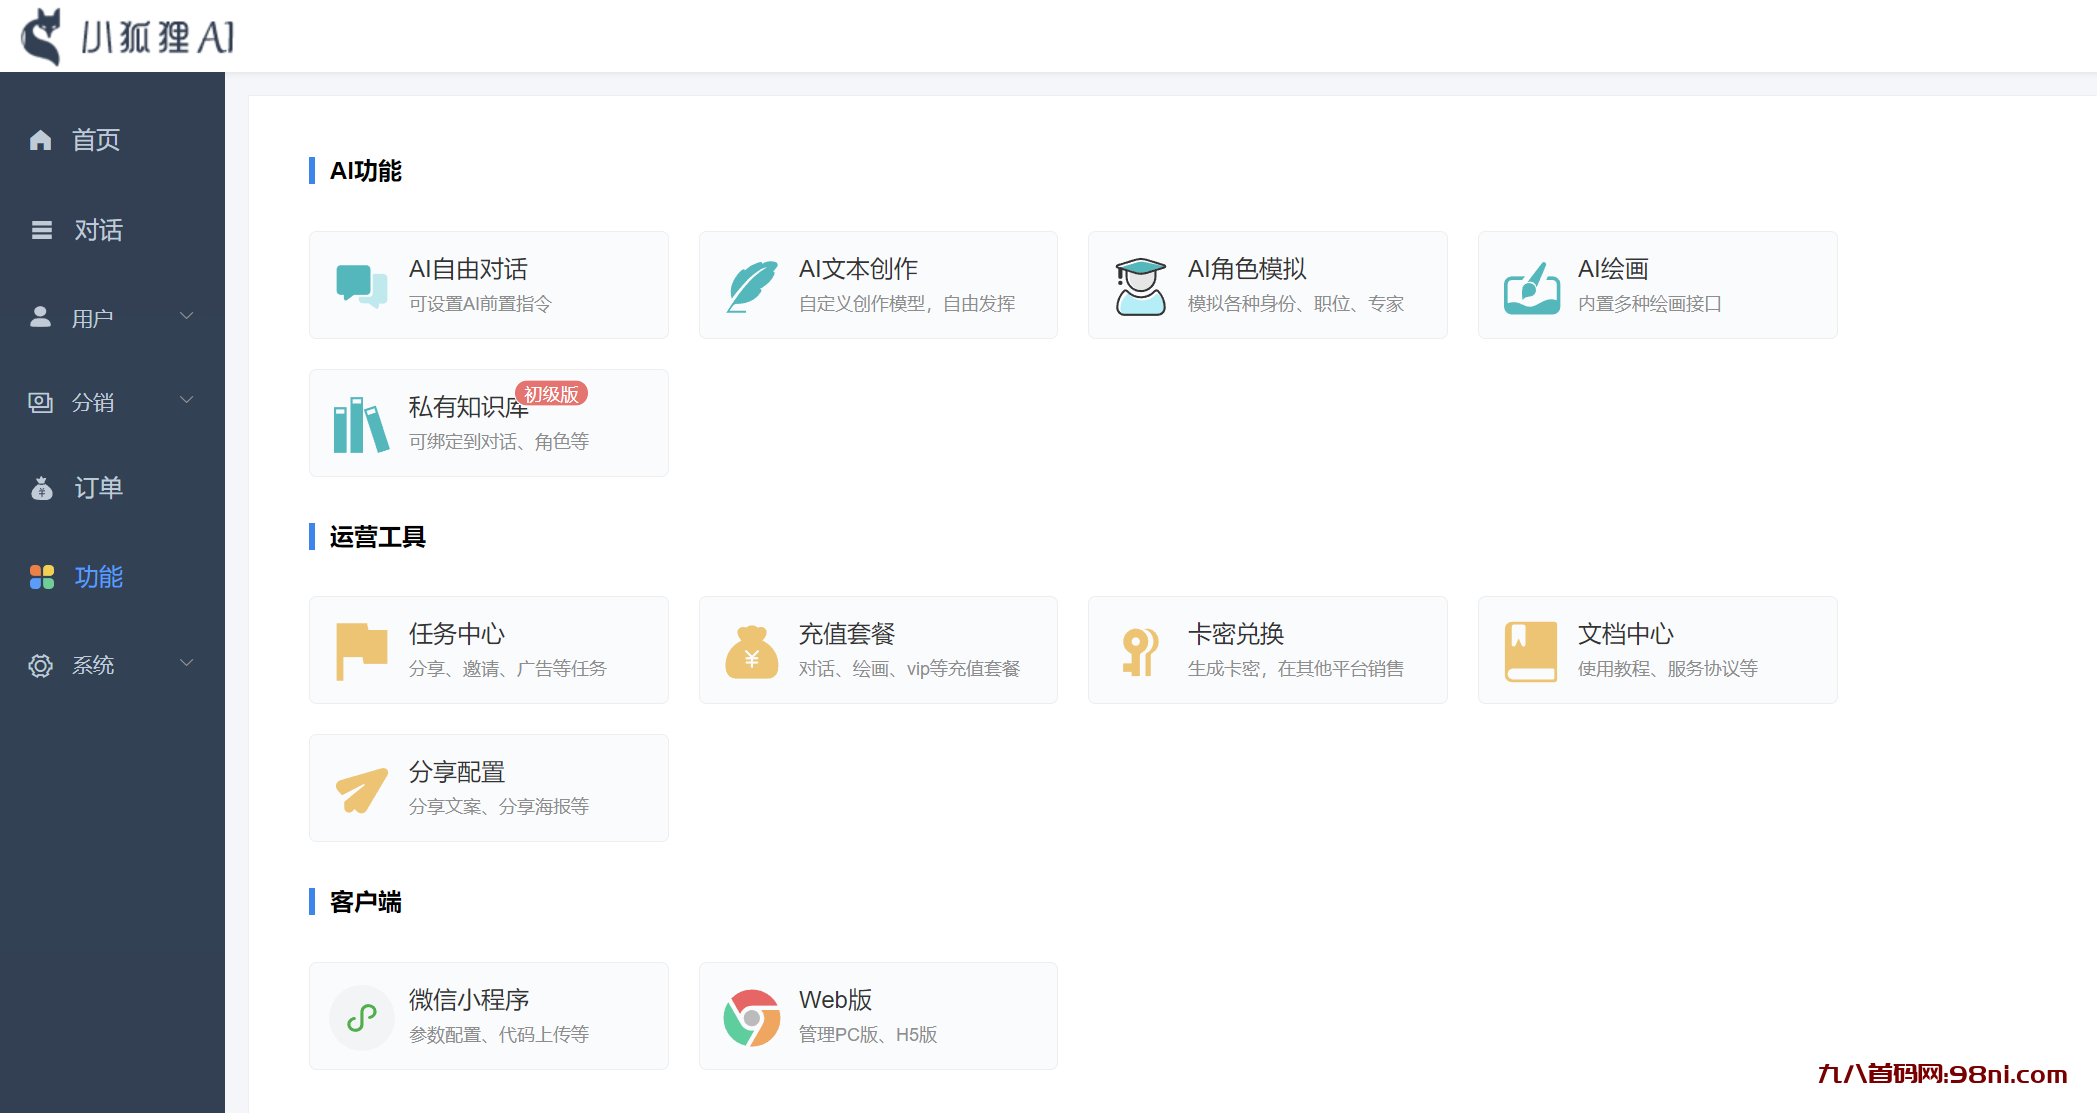
Task: Click the Web版 Chrome browser icon
Action: point(751,1016)
